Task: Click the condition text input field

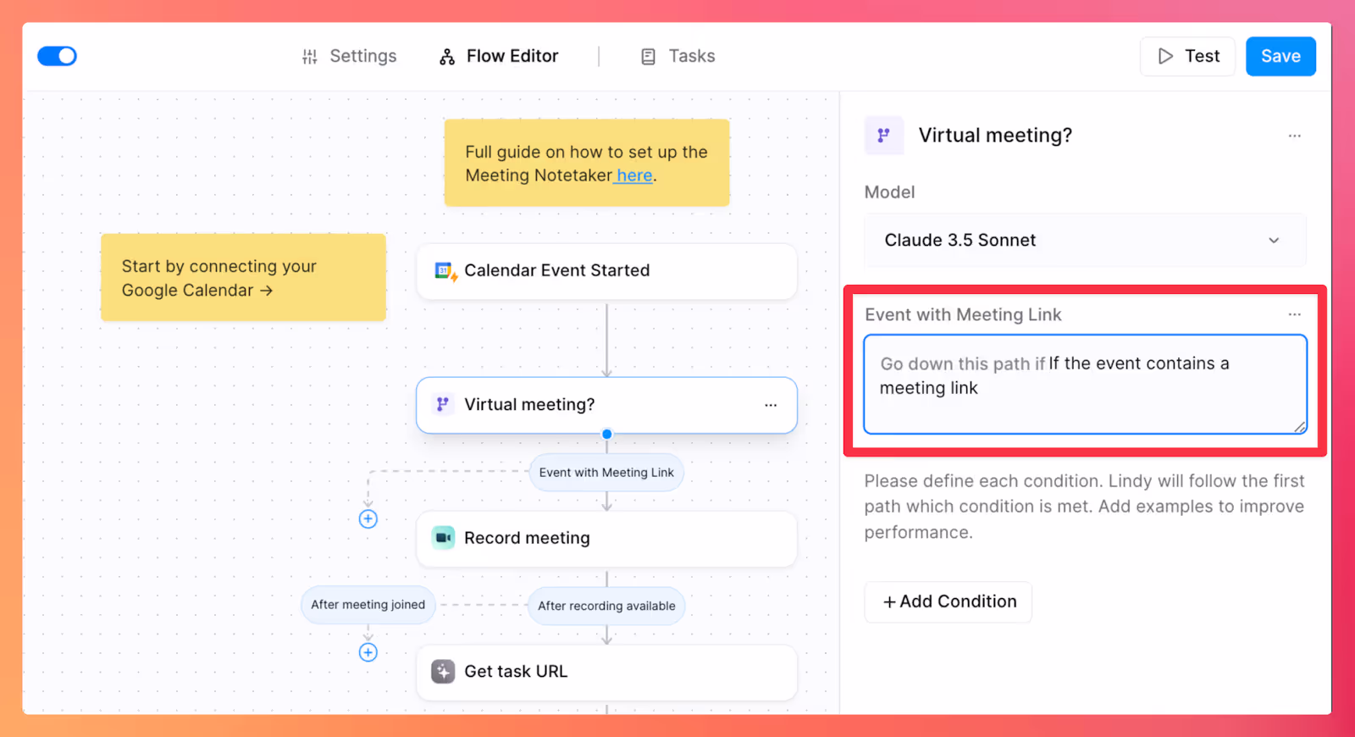Action: [1085, 385]
